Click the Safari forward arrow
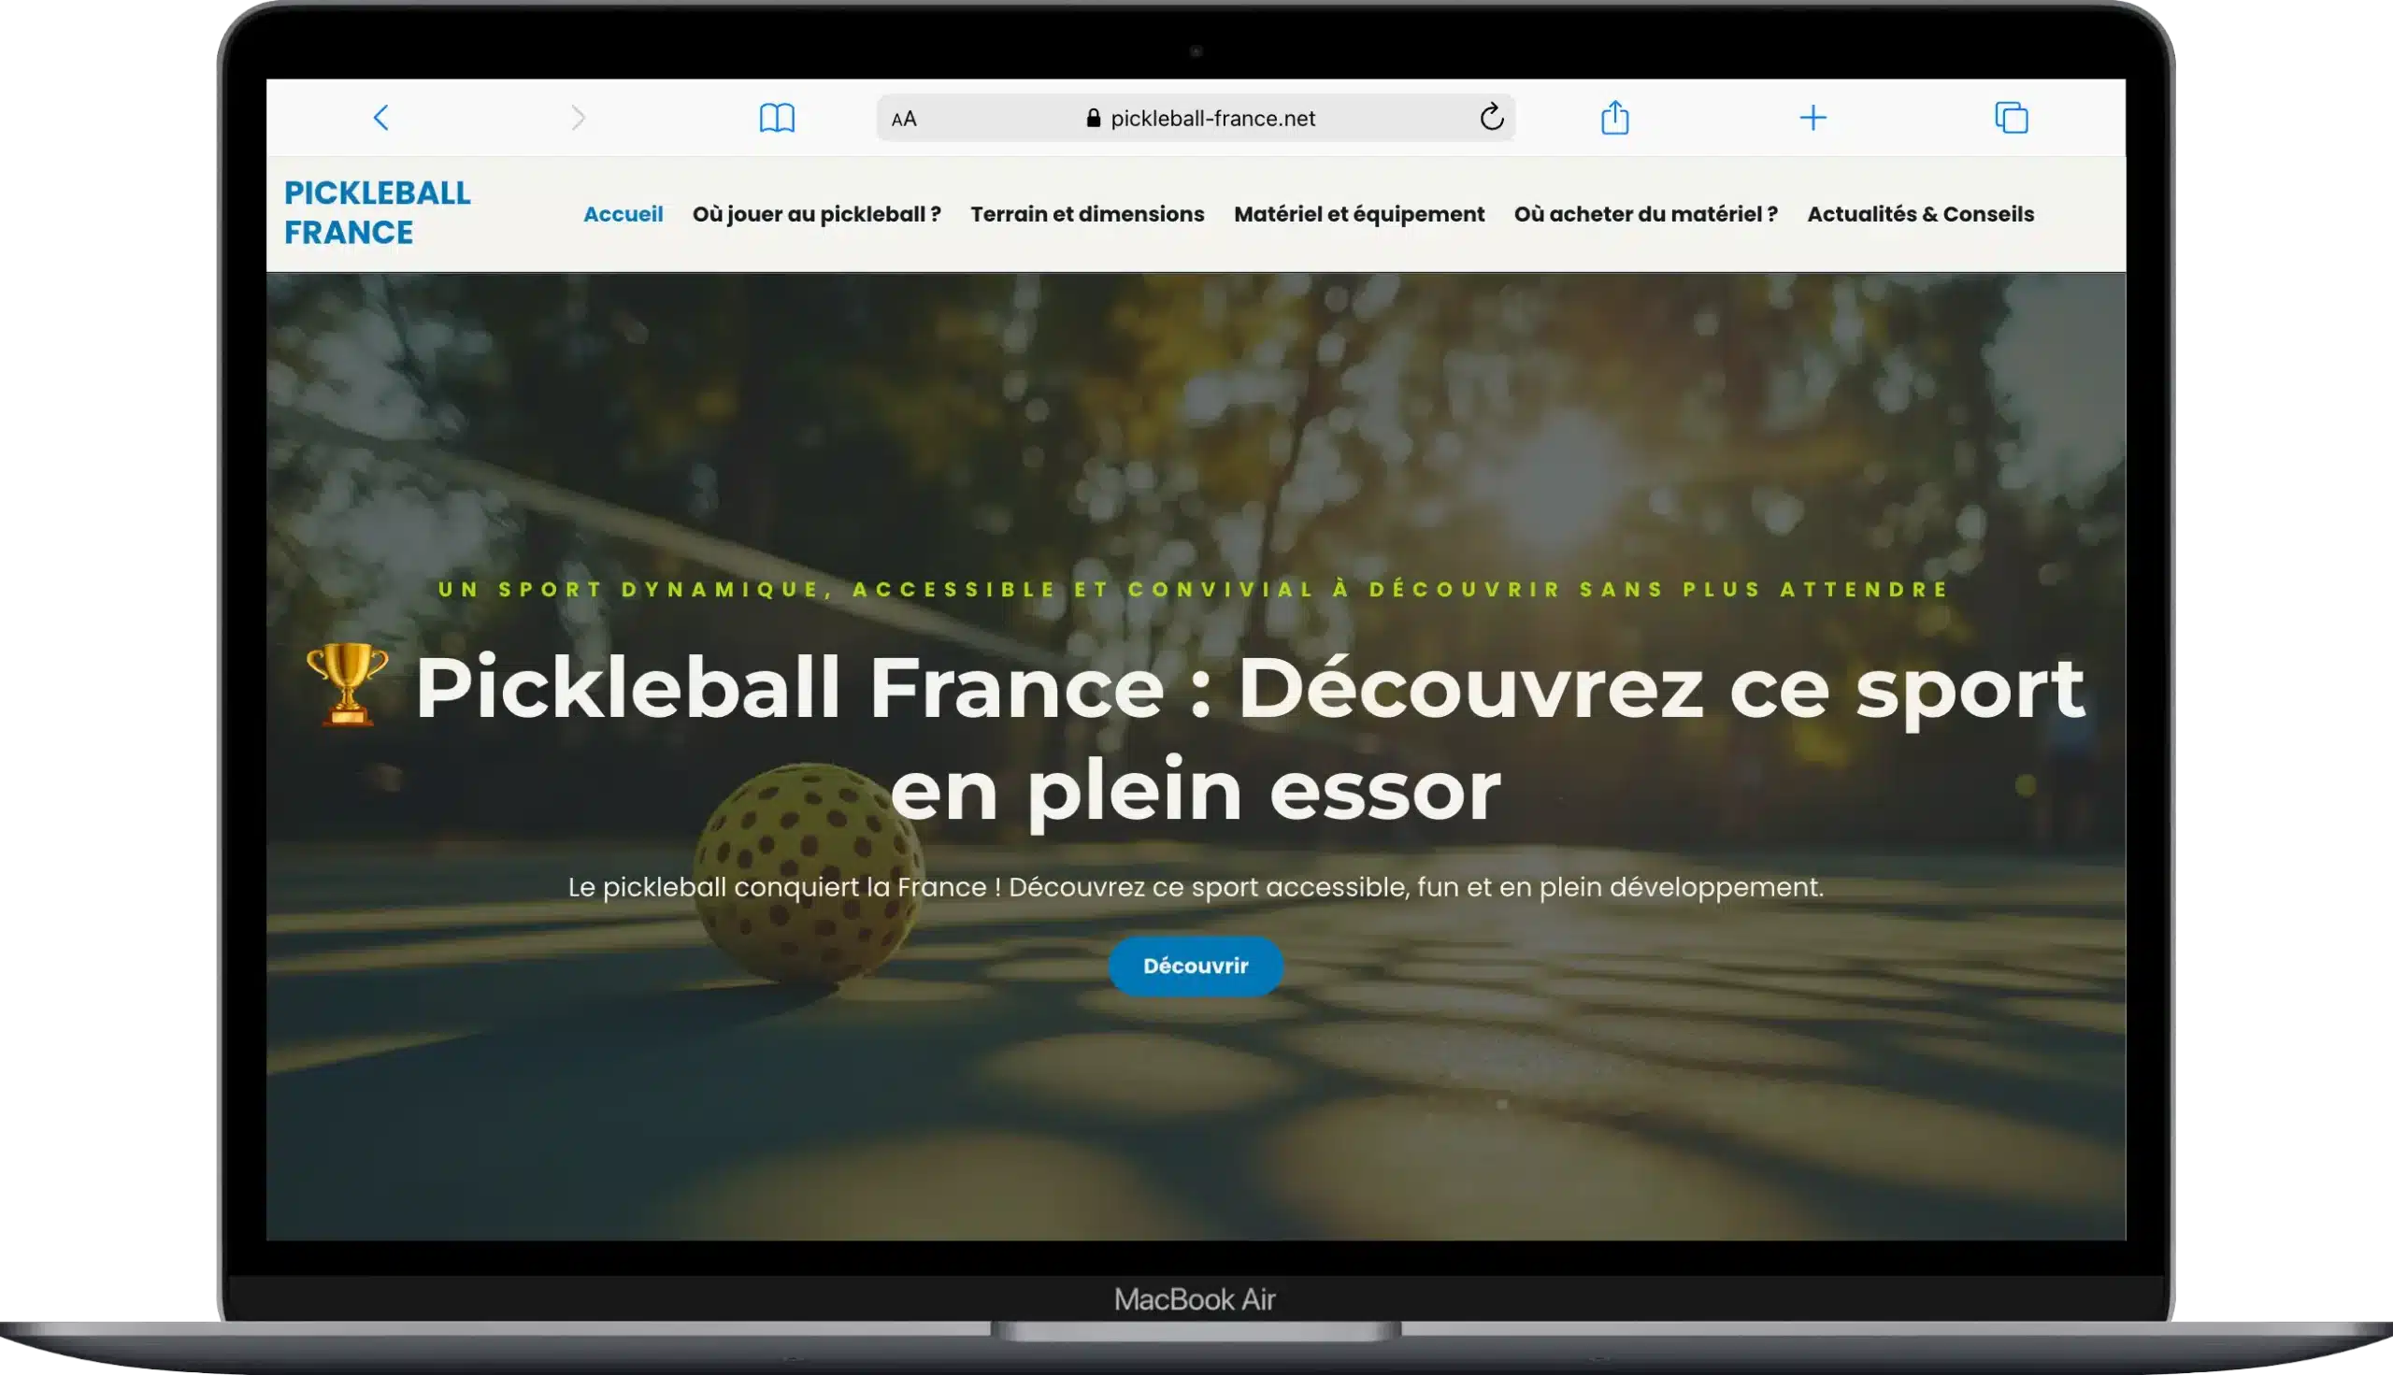The image size is (2393, 1375). [x=578, y=118]
